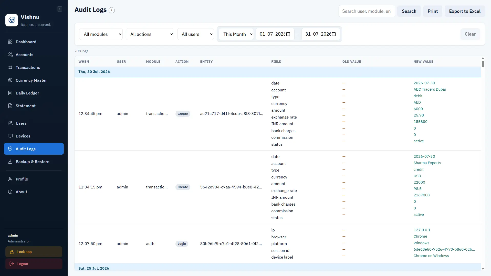Image resolution: width=491 pixels, height=276 pixels.
Task: Click the Sharma Exports value
Action: point(427,163)
